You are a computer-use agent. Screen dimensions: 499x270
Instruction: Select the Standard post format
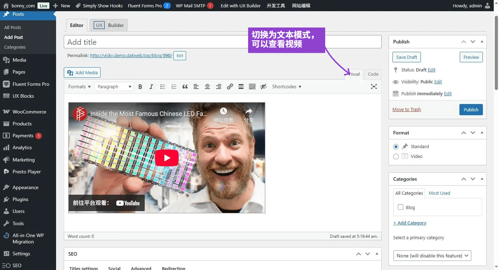(x=396, y=147)
